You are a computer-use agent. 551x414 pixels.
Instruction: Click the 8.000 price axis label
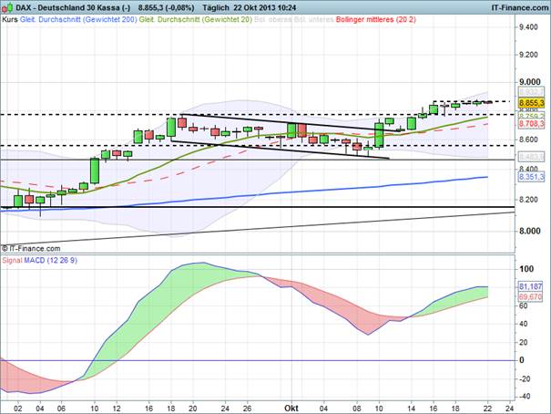(530, 231)
